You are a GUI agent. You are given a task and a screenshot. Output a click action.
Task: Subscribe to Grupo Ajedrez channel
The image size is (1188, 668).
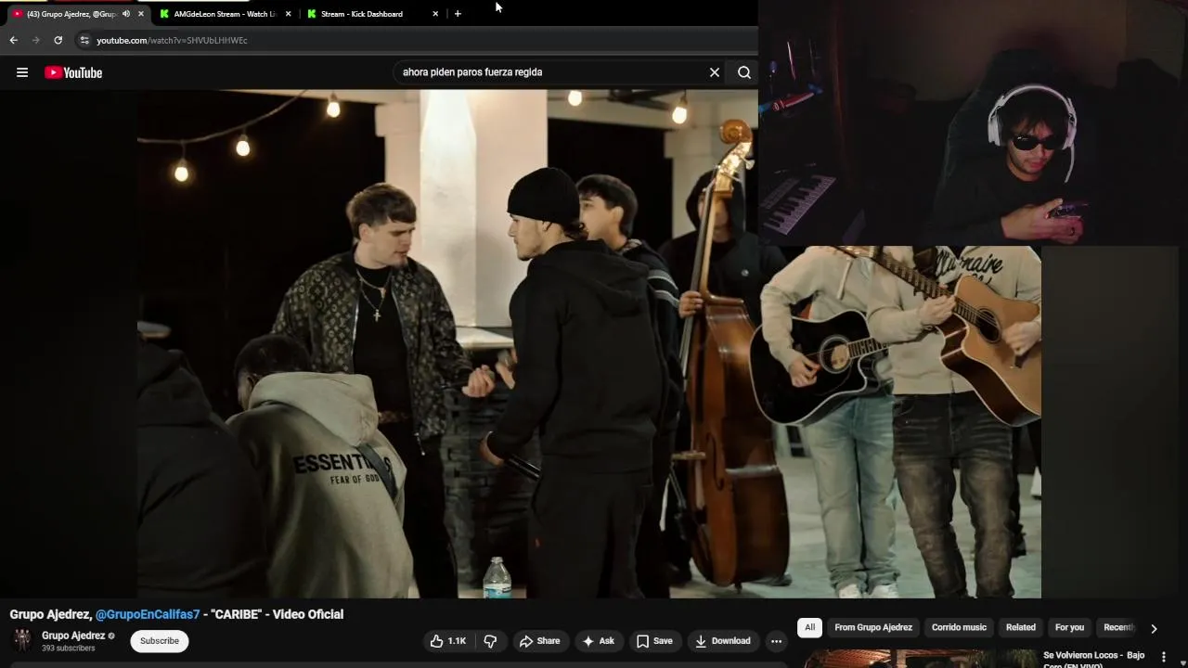coord(160,641)
